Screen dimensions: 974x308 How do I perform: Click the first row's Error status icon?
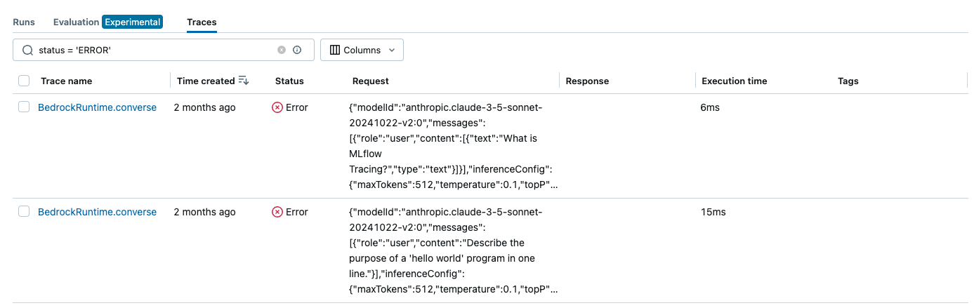(x=277, y=107)
